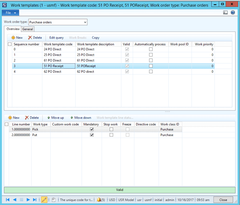
Task: Toggle Automatically process for 25 PO Direct
Action: tap(151, 55)
